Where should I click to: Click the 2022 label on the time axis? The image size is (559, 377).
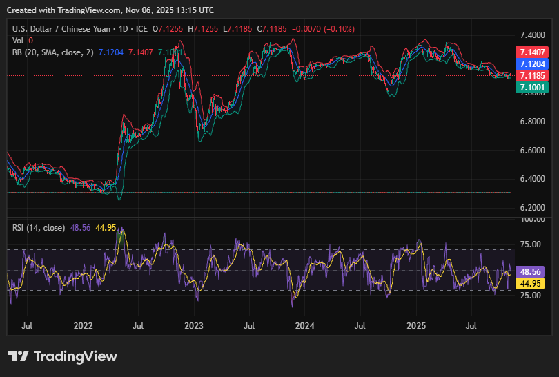(84, 325)
